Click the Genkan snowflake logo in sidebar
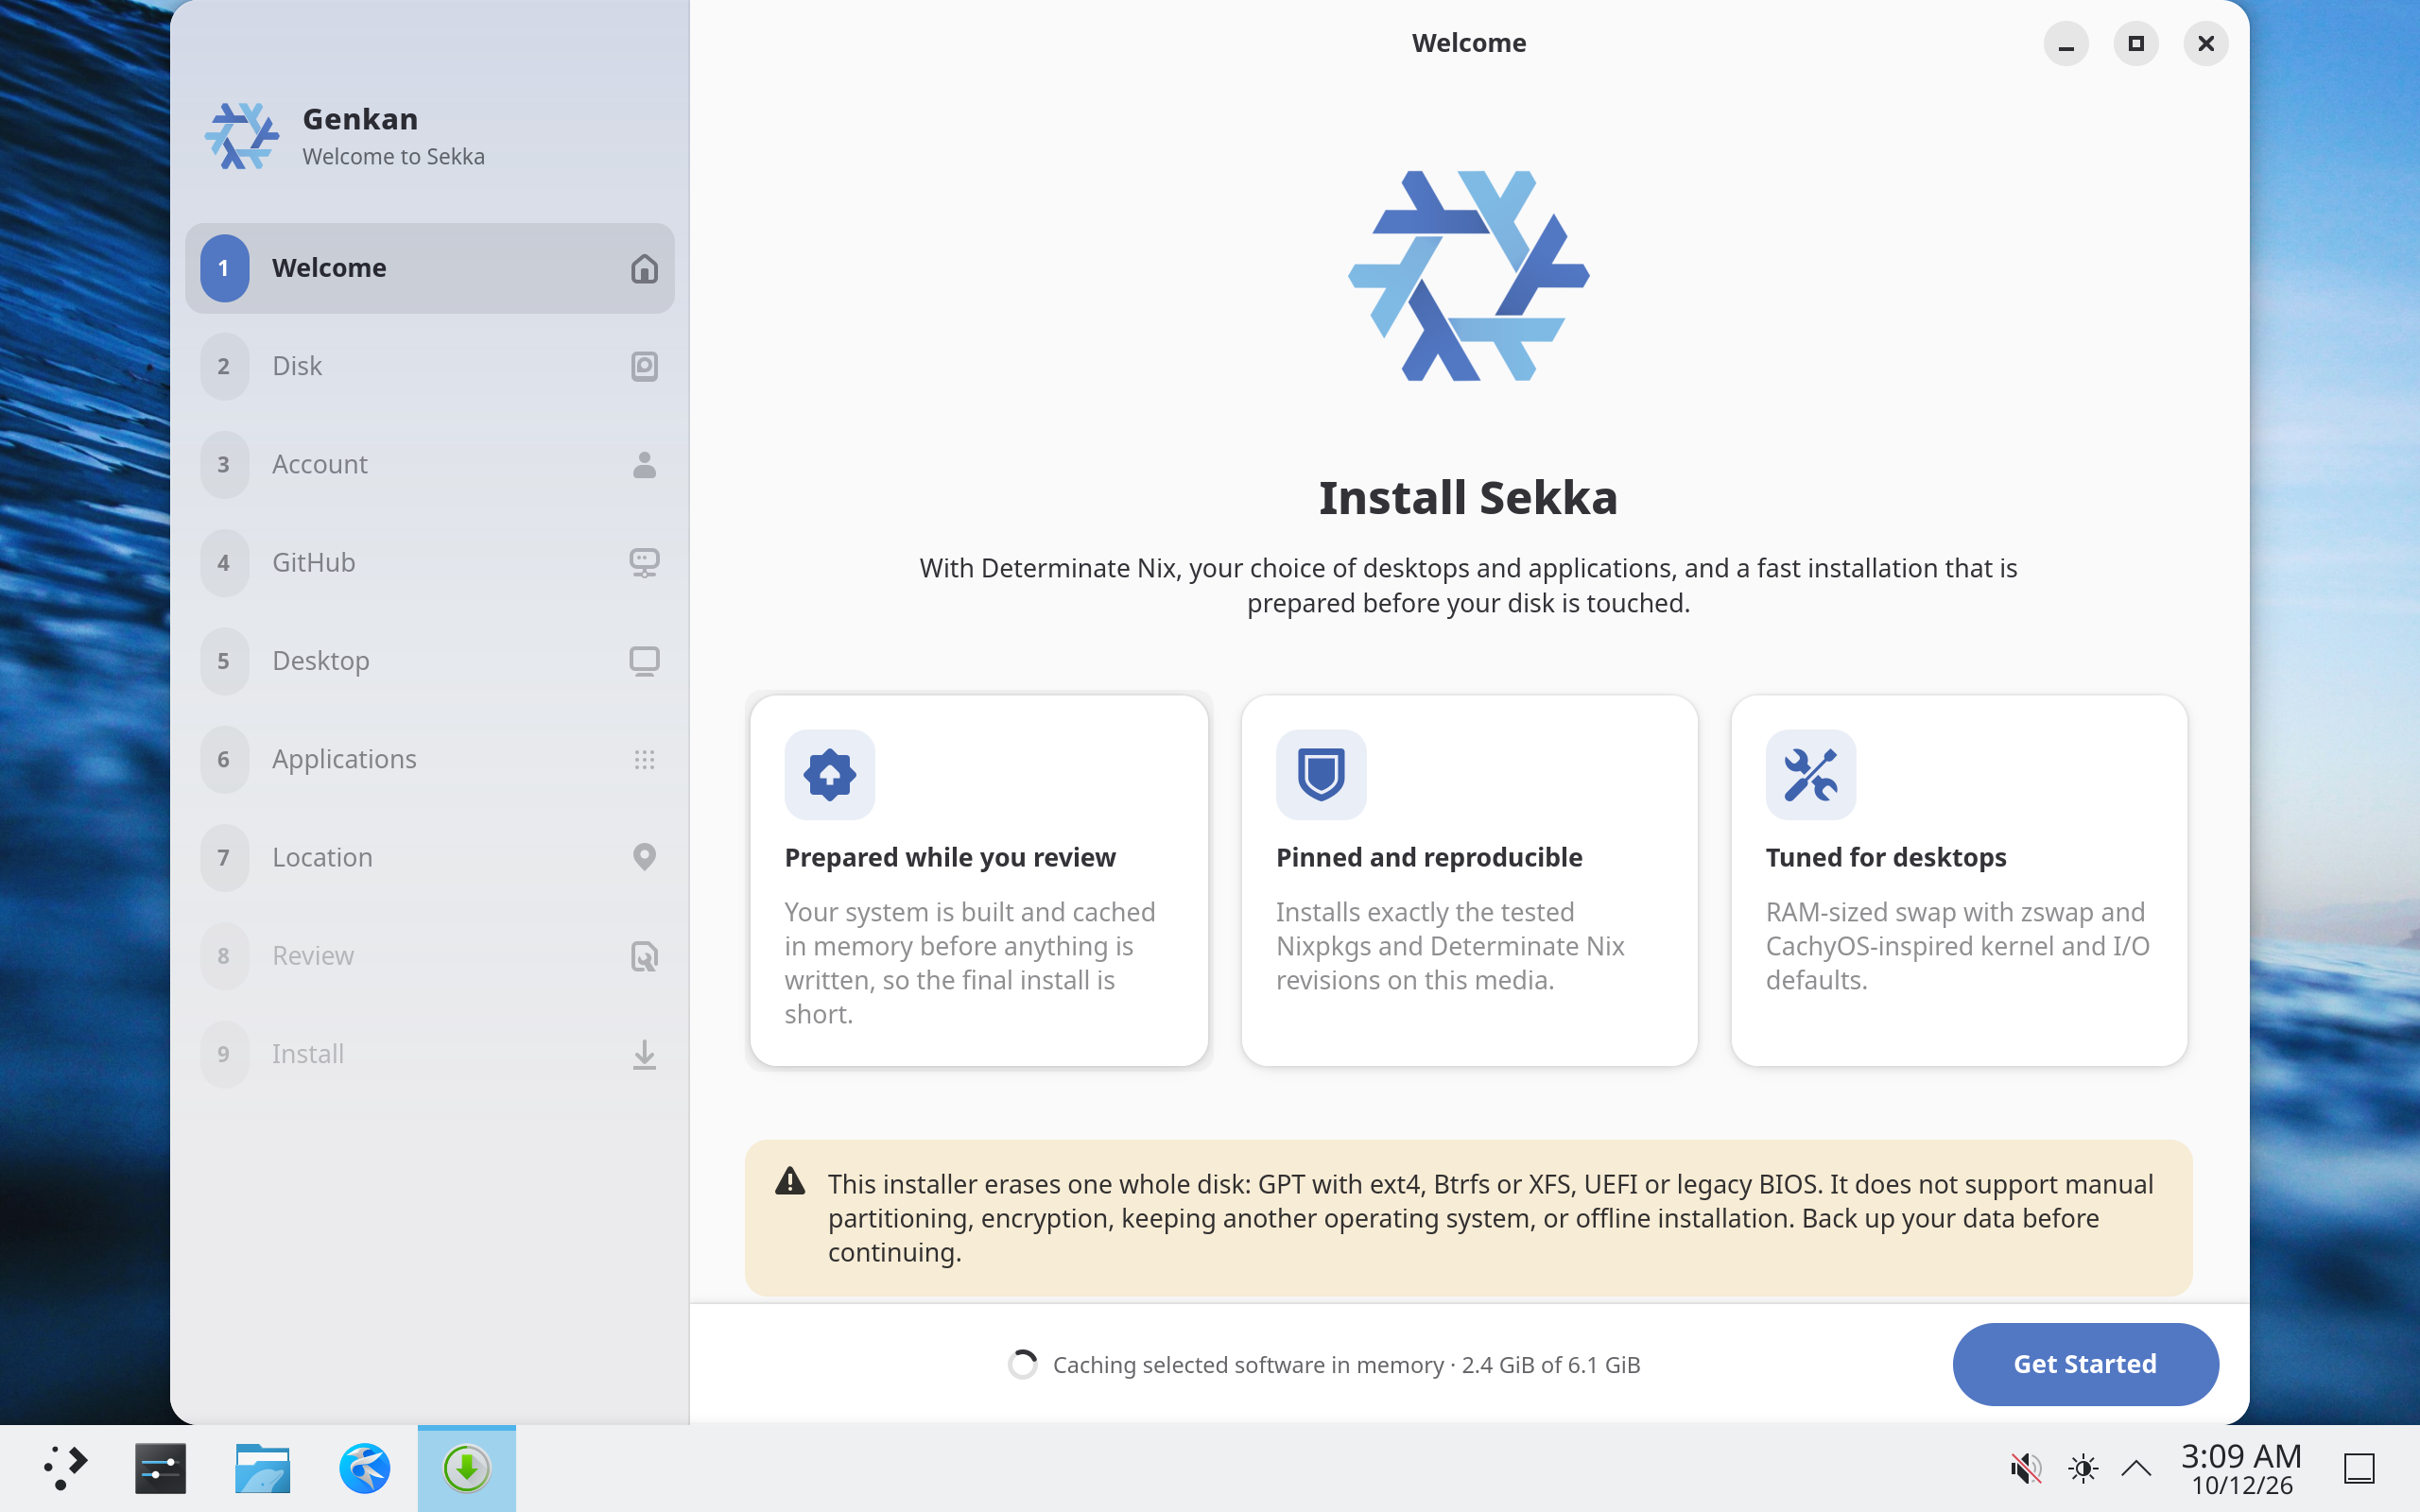Viewport: 2420px width, 1512px height. 241,136
